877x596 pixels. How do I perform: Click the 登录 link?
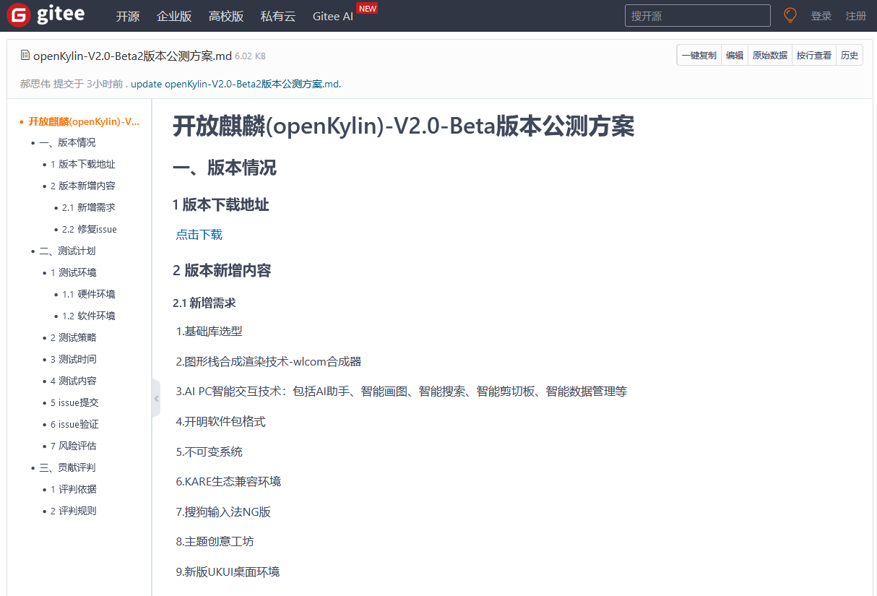821,16
